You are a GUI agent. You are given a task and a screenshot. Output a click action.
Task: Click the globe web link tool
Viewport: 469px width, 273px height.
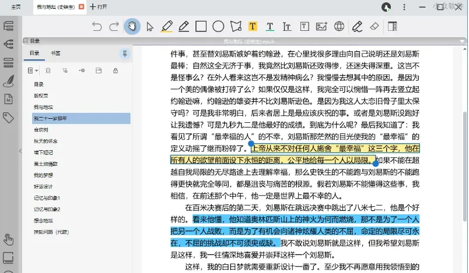coord(339,26)
